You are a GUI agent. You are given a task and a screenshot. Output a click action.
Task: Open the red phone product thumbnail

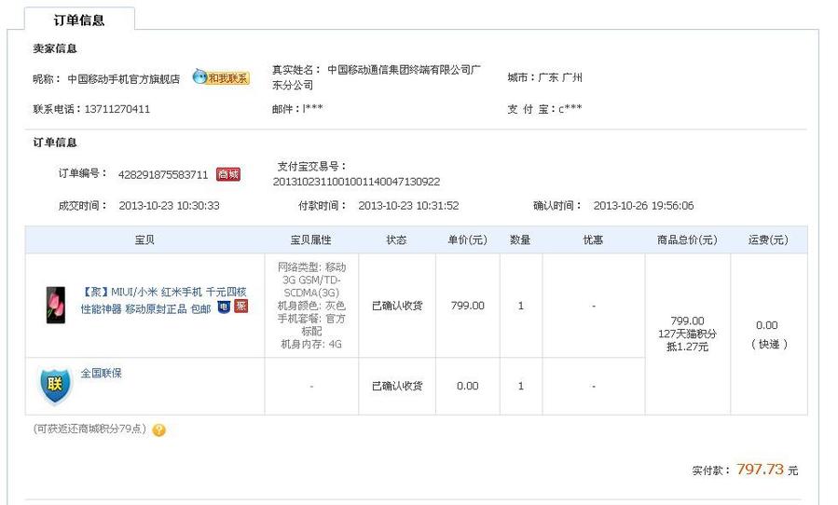pos(56,305)
